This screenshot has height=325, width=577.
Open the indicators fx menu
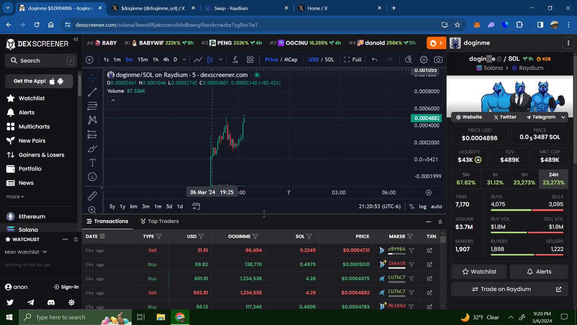tap(235, 60)
